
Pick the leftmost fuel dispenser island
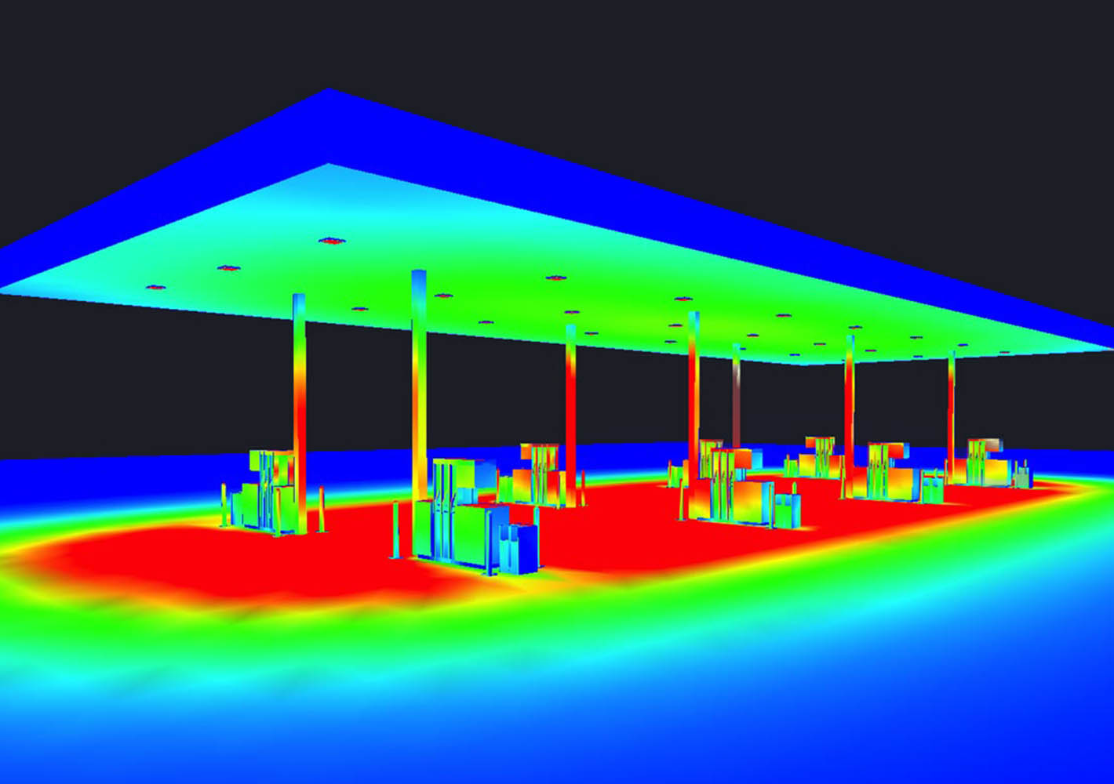264,492
